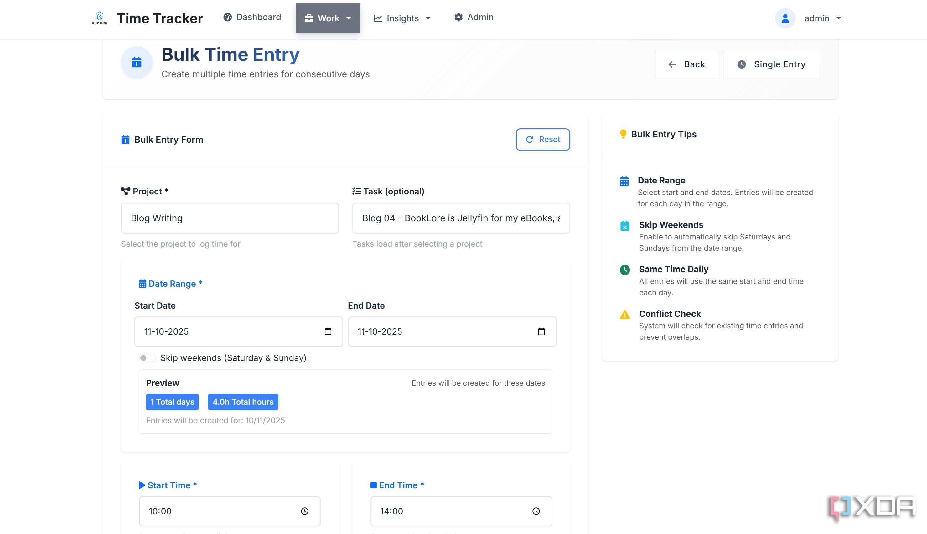Go to the Dashboard nav item
Image resolution: width=927 pixels, height=534 pixels.
pos(252,17)
